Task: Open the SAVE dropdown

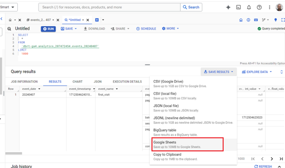Action: (x=69, y=28)
